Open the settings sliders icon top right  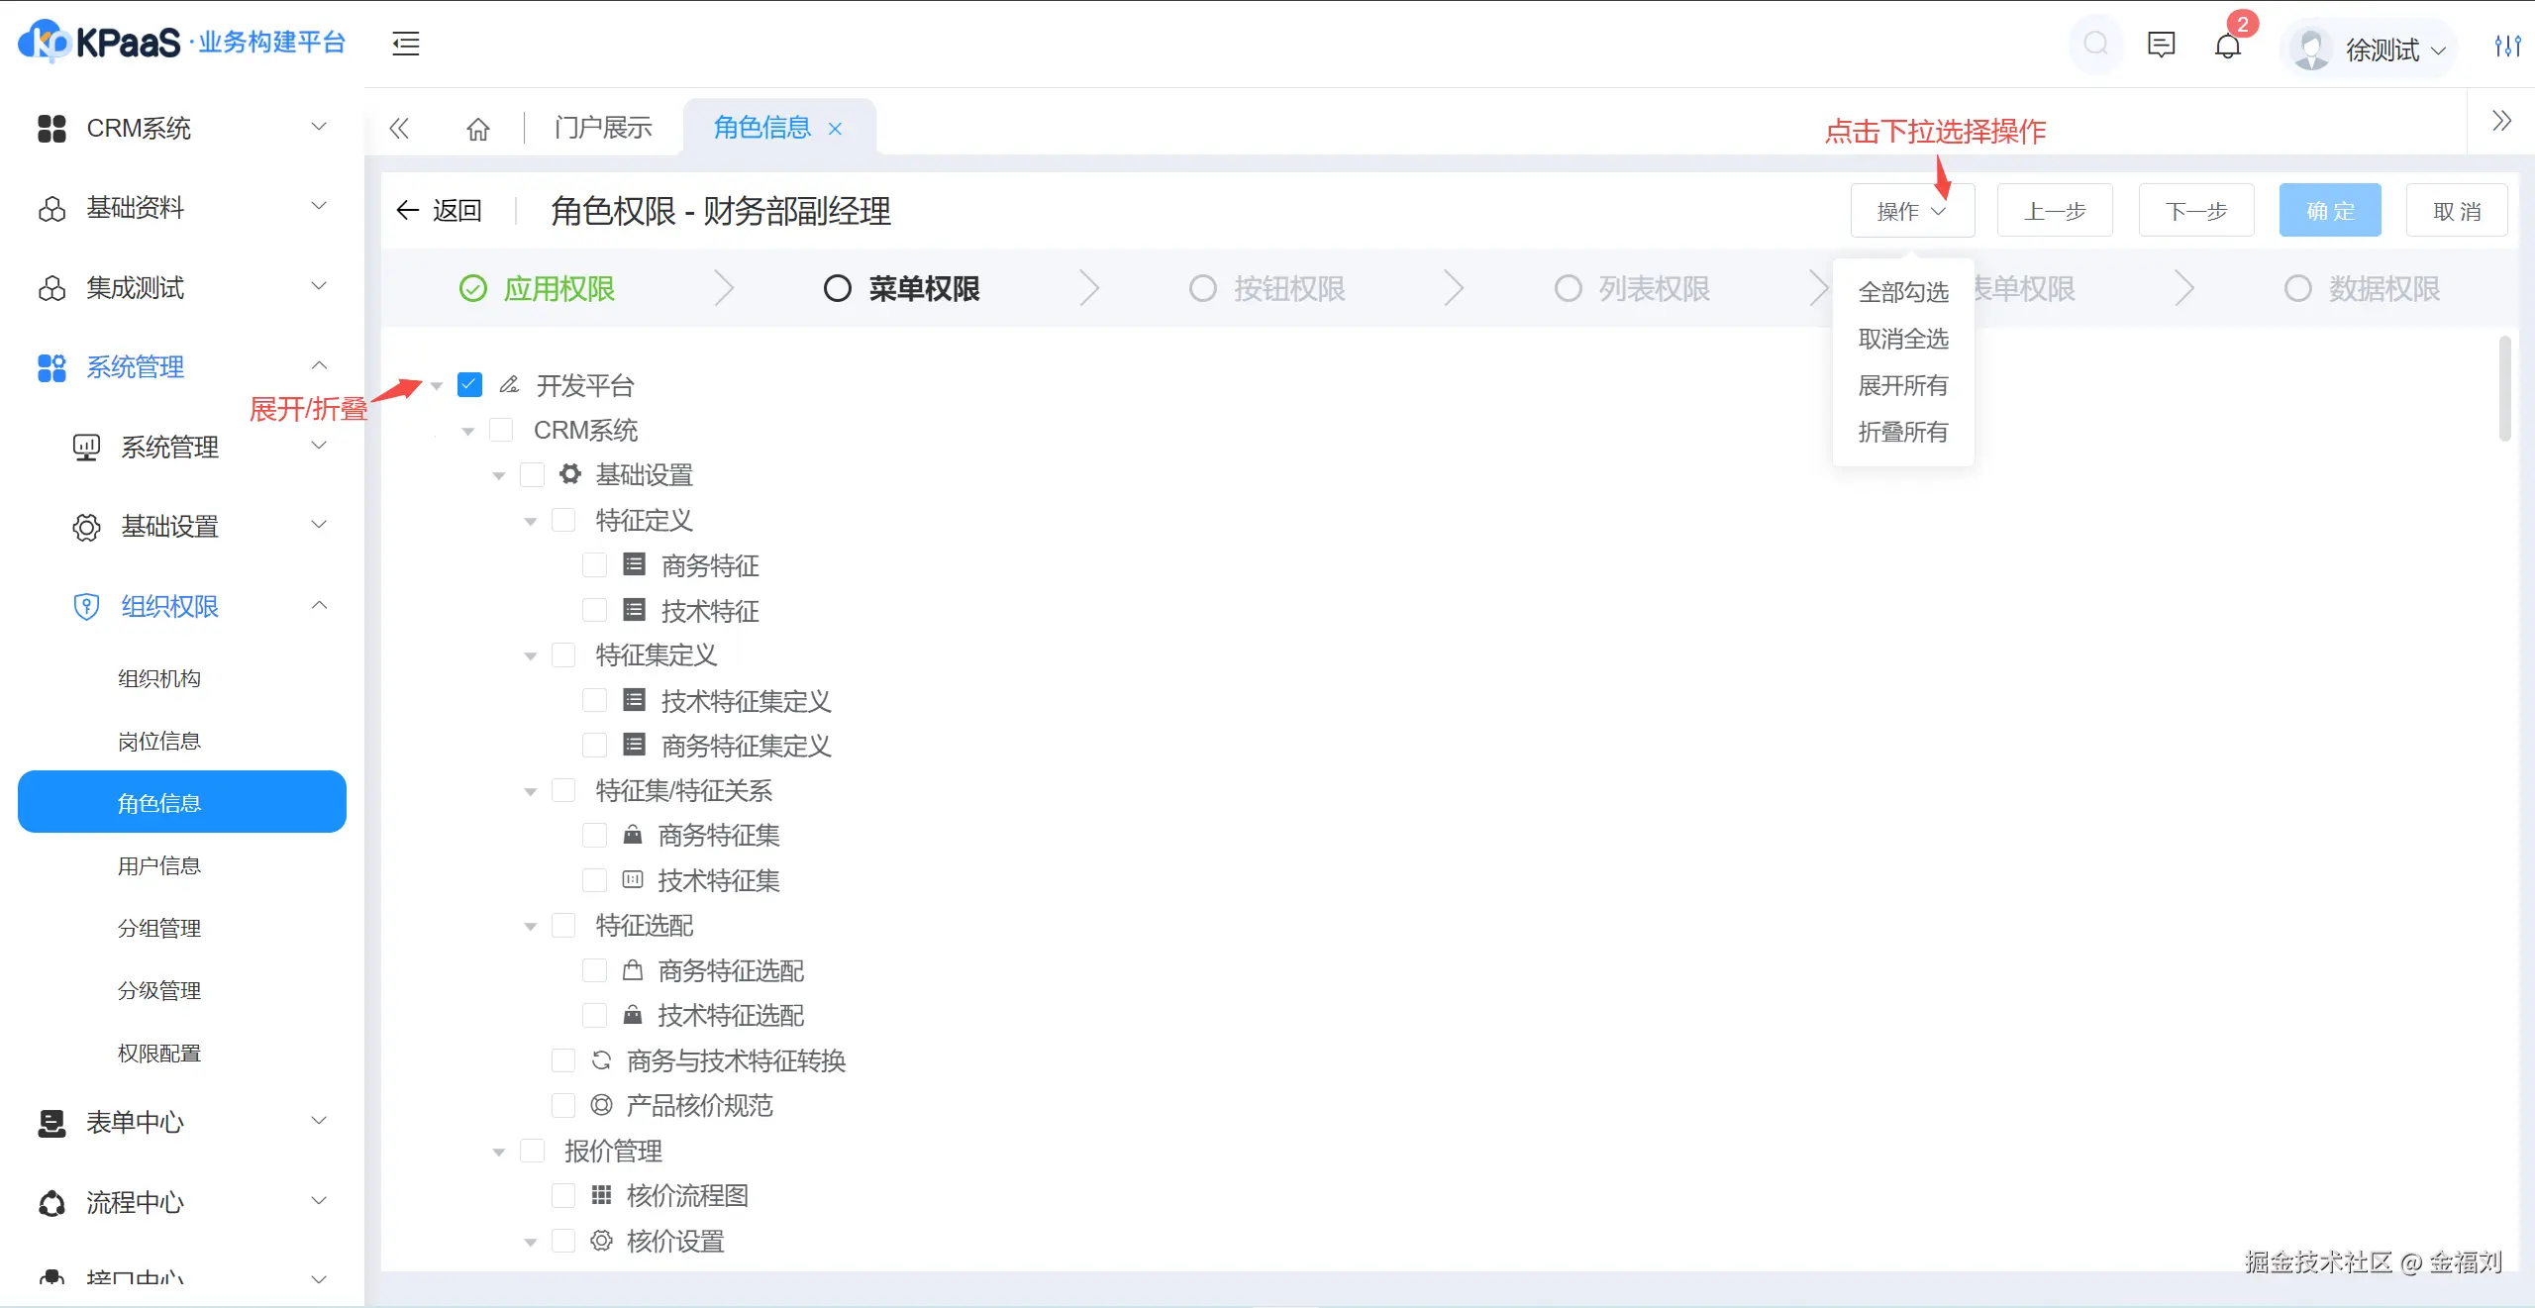(2507, 46)
